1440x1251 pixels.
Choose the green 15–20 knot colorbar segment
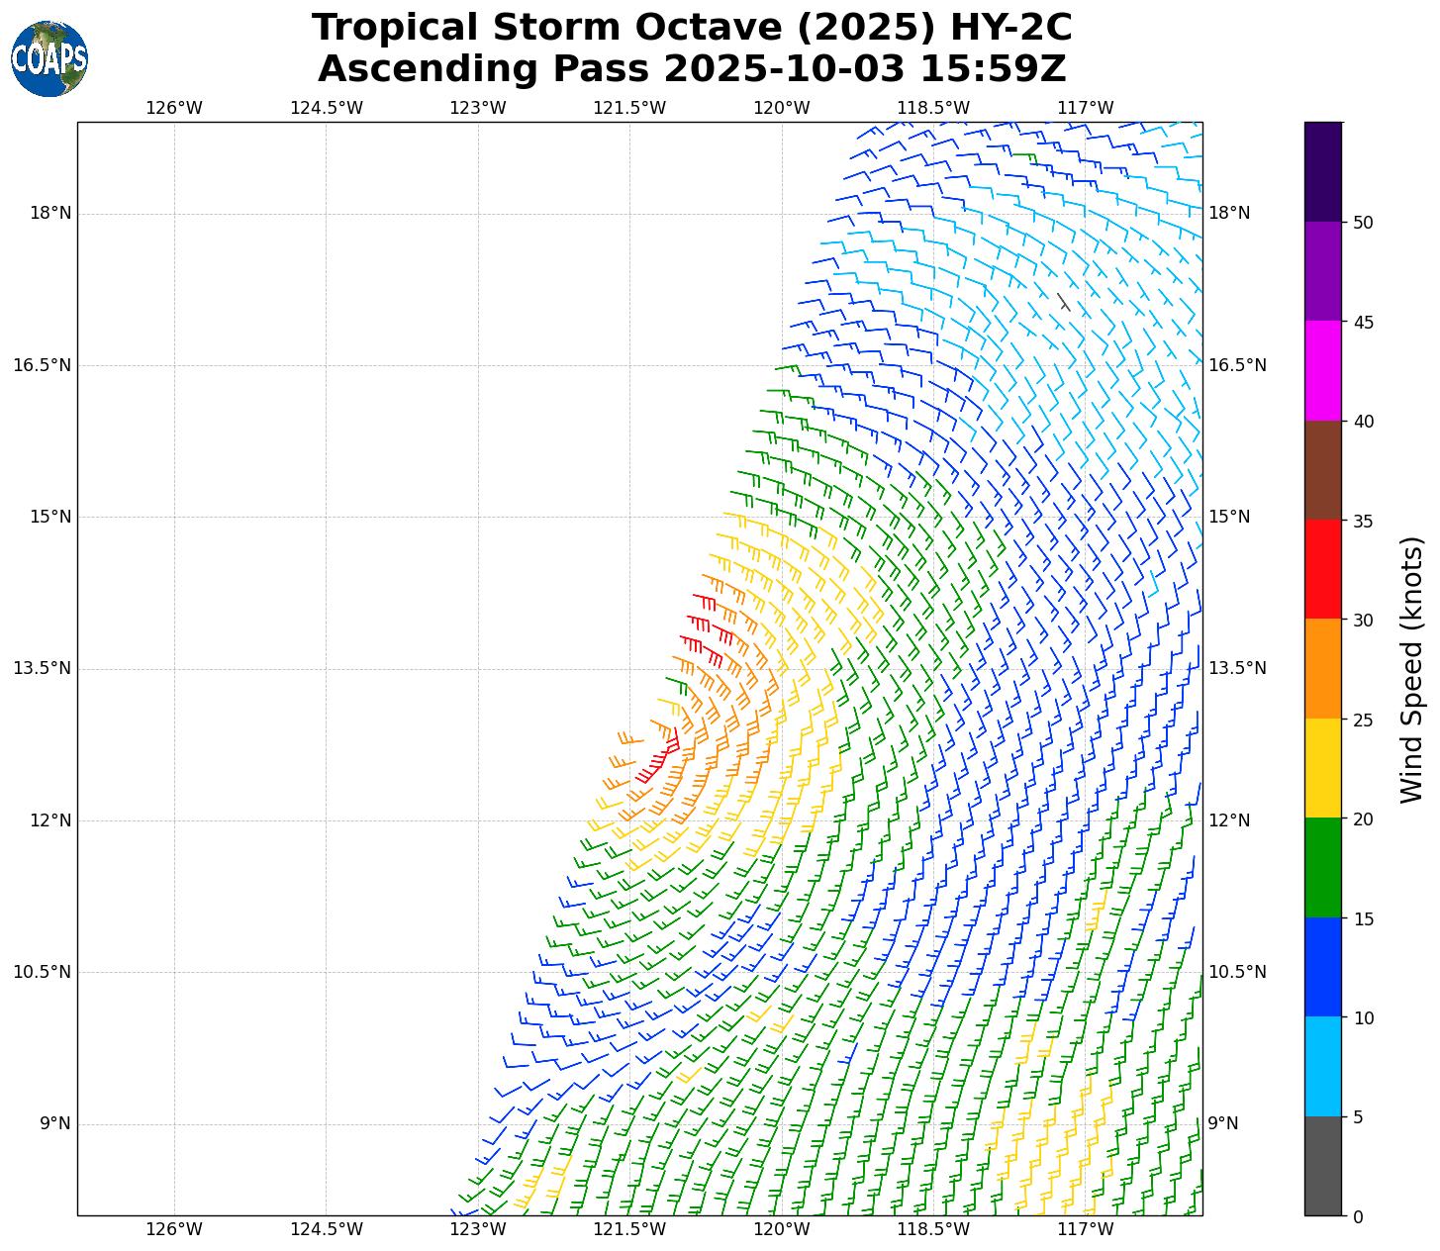click(x=1322, y=867)
